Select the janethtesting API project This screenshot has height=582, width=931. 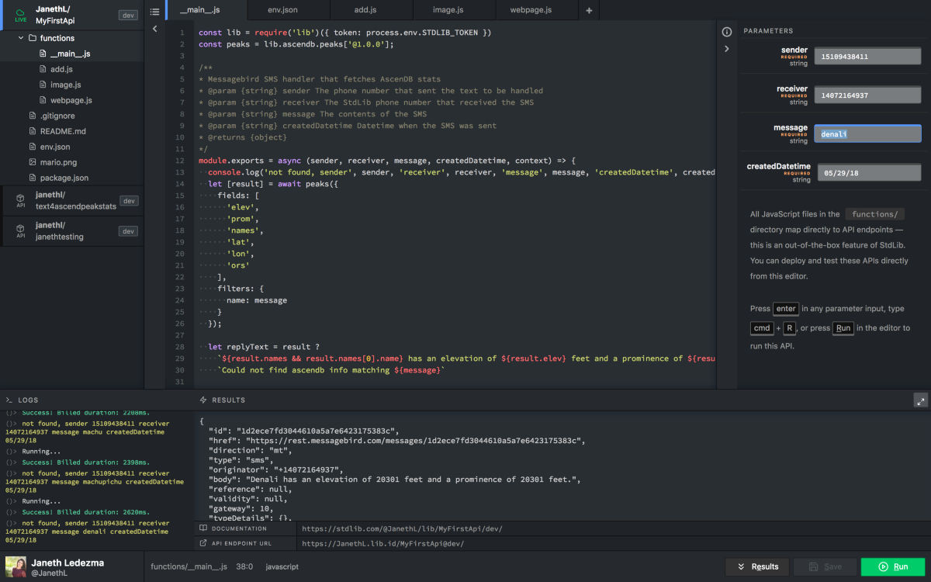60,231
